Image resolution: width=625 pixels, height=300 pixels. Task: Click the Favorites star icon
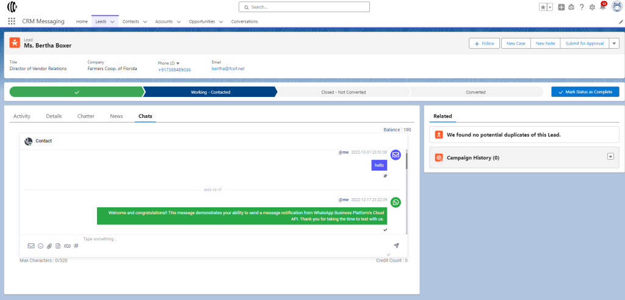pos(543,7)
